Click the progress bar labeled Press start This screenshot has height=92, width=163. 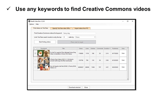(77, 42)
